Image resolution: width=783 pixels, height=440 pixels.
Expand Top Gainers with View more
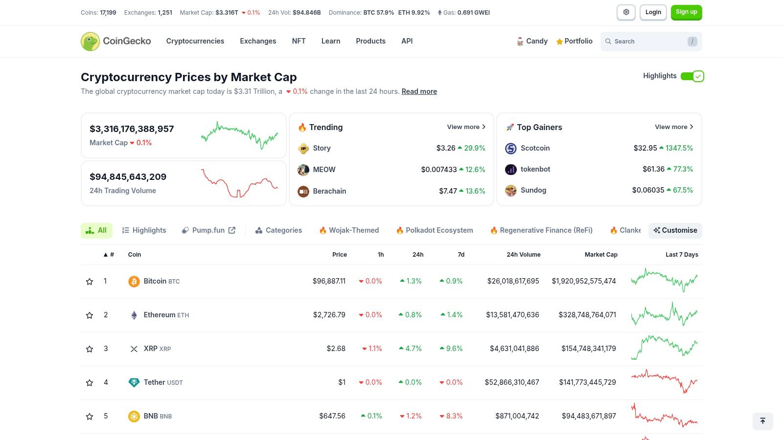pos(674,127)
